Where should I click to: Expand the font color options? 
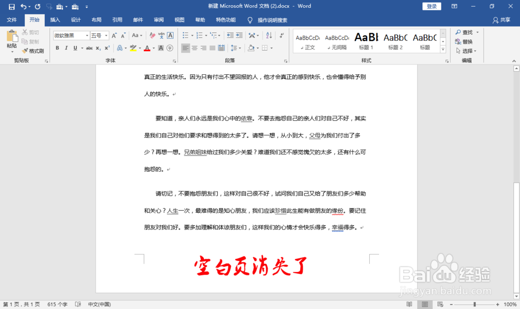coord(154,47)
